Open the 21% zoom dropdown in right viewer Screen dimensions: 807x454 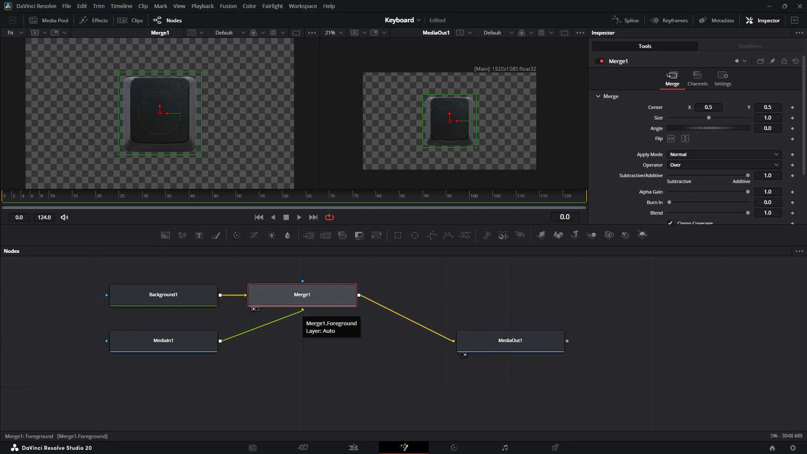tap(333, 33)
